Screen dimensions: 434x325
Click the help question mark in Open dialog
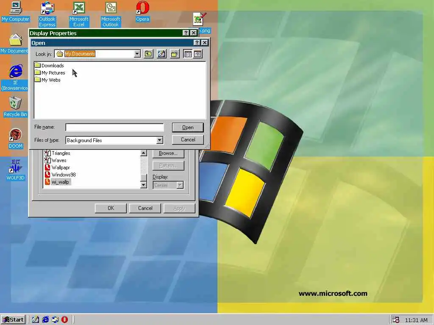pos(197,43)
